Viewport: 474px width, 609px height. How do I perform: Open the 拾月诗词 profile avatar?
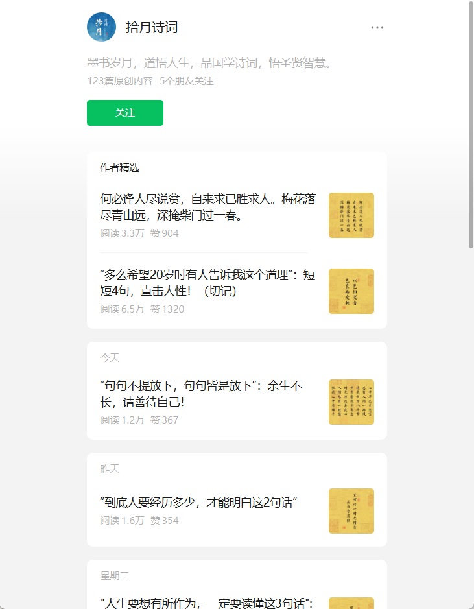101,27
